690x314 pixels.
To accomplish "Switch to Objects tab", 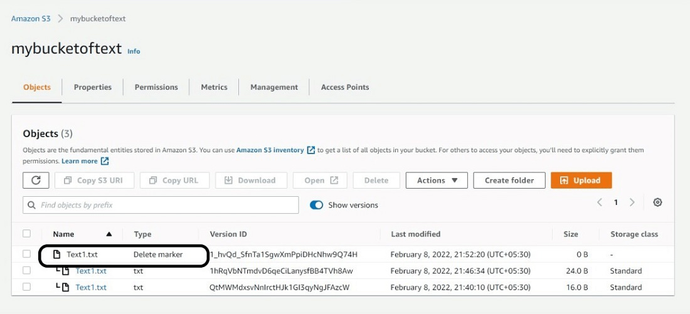I will point(37,87).
